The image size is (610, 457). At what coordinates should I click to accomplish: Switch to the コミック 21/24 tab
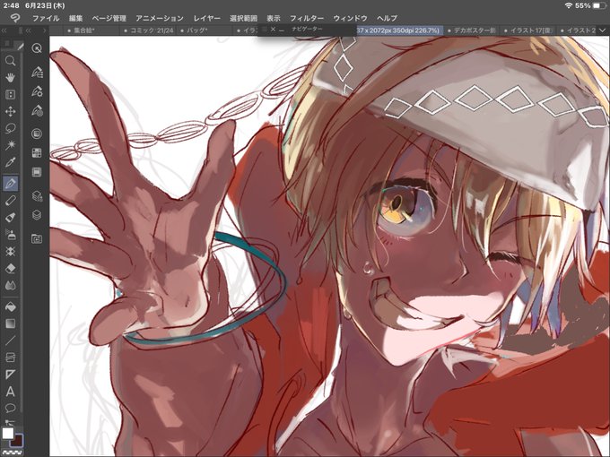(x=149, y=30)
